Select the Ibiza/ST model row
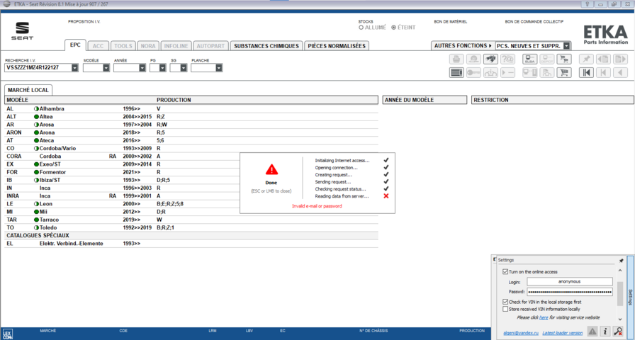Screen dimensions: 635x340 point(191,180)
